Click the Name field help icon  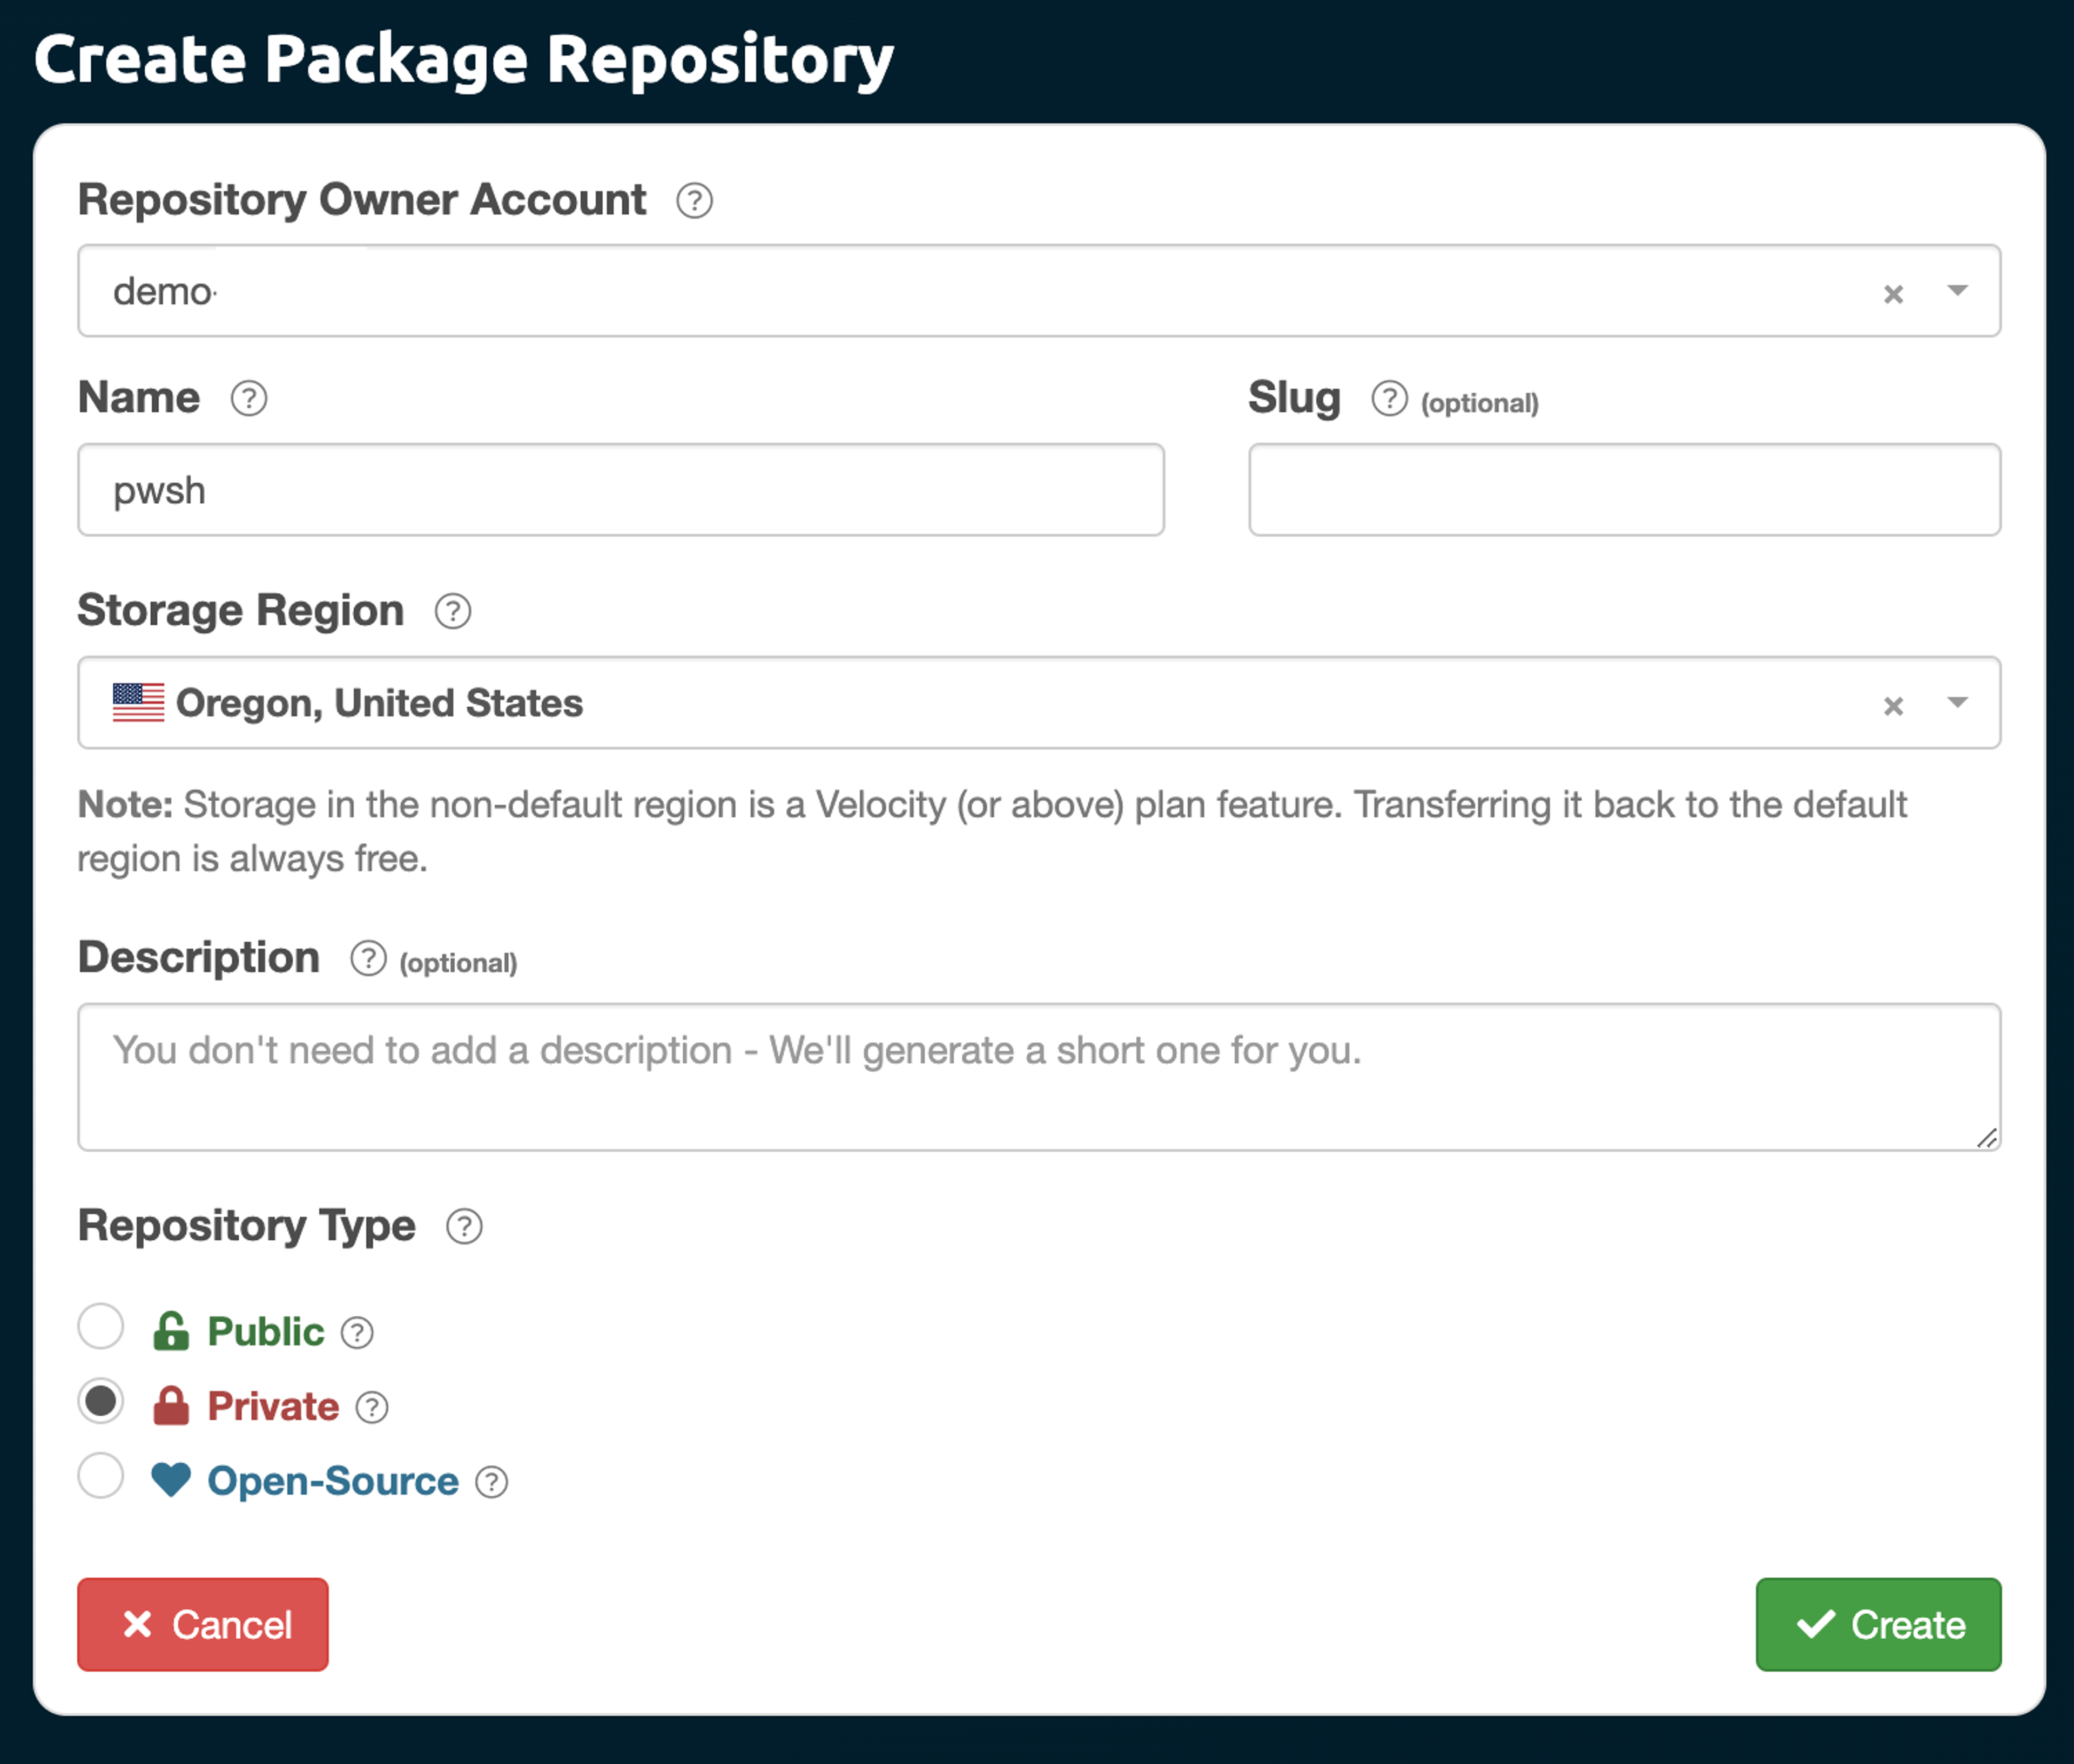point(248,399)
